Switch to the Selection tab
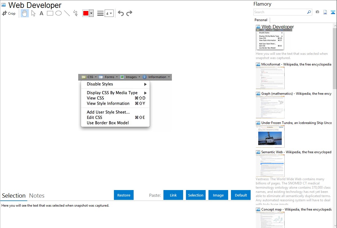The image size is (337, 228). 14,196
